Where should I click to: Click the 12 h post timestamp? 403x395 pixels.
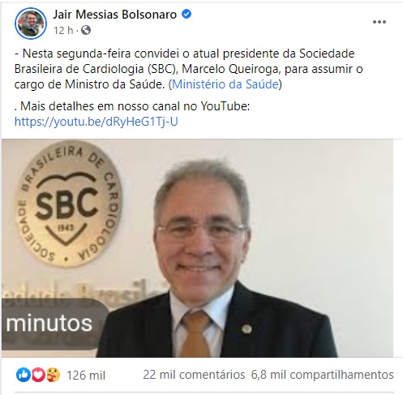(x=63, y=30)
